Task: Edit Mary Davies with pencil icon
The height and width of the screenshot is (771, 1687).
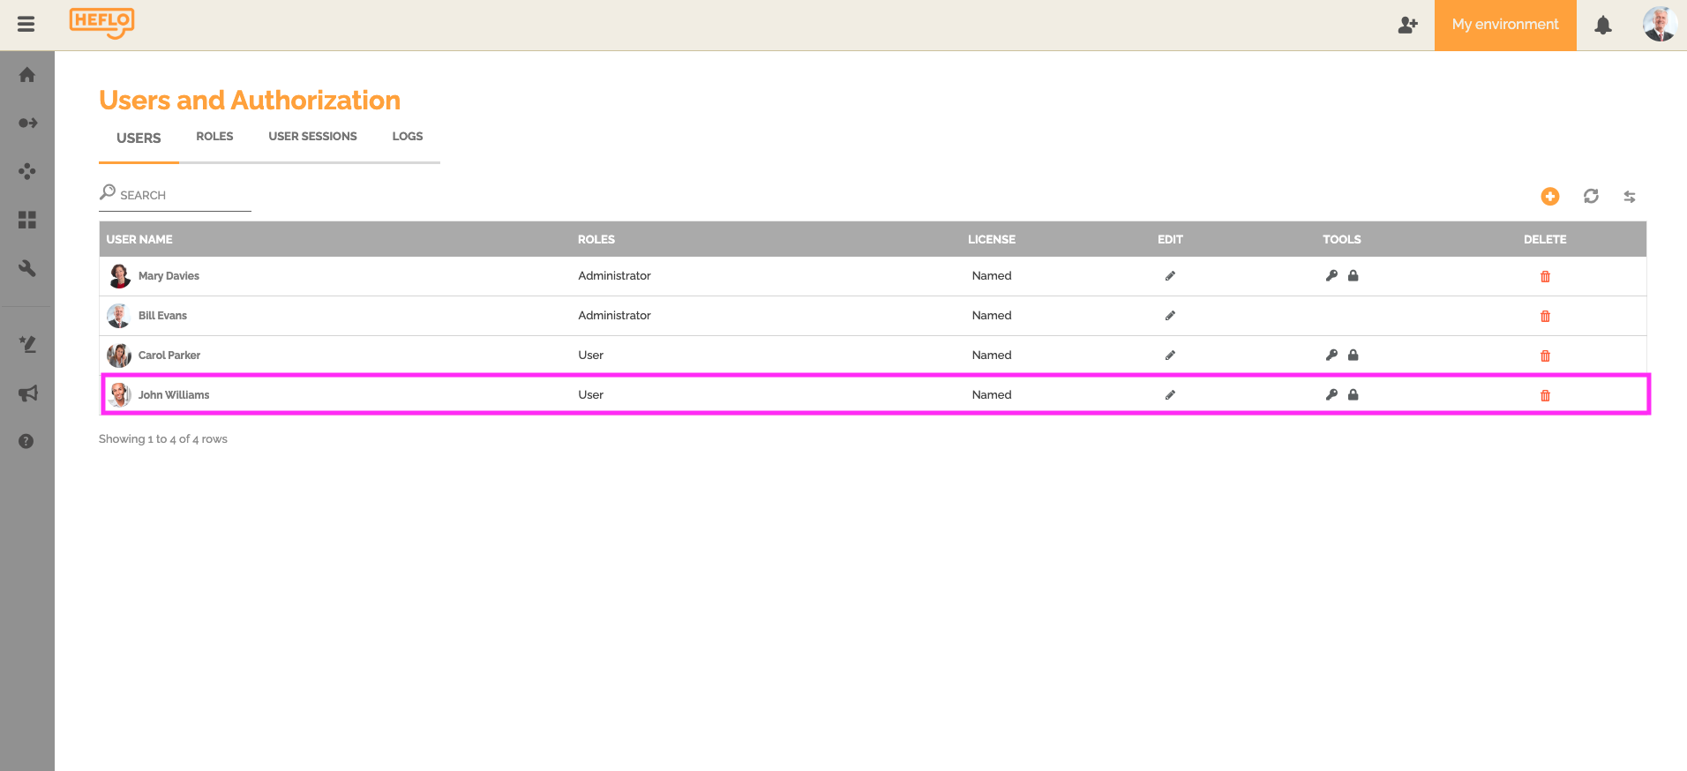Action: click(1170, 276)
